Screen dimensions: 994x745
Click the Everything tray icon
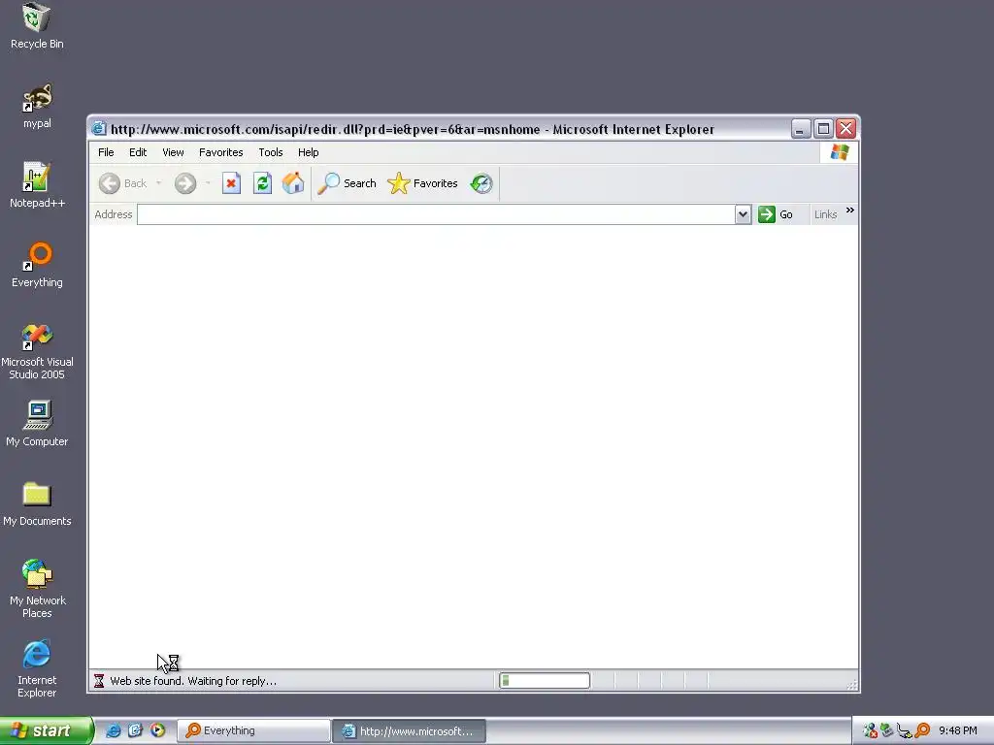click(x=923, y=730)
